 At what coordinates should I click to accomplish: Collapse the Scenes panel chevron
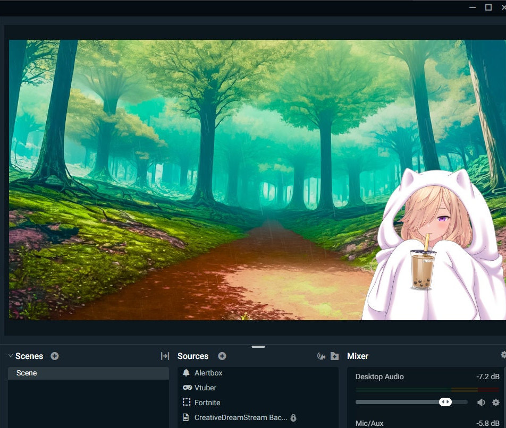pyautogui.click(x=10, y=356)
